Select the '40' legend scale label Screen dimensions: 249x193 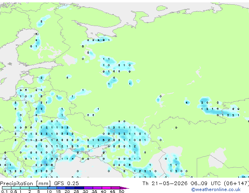point(103,191)
